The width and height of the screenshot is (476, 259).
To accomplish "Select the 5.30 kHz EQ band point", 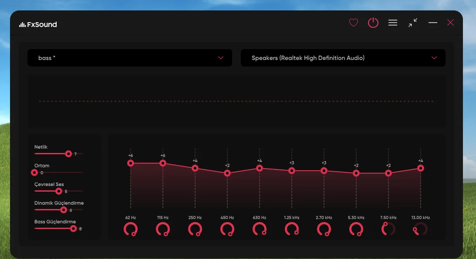I will pos(356,173).
